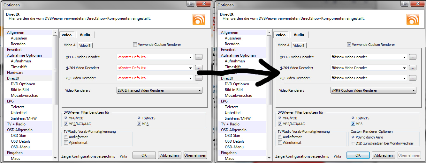The height and width of the screenshot is (163, 426).
Task: Click Abbrechen button in left window
Action: coord(170,155)
